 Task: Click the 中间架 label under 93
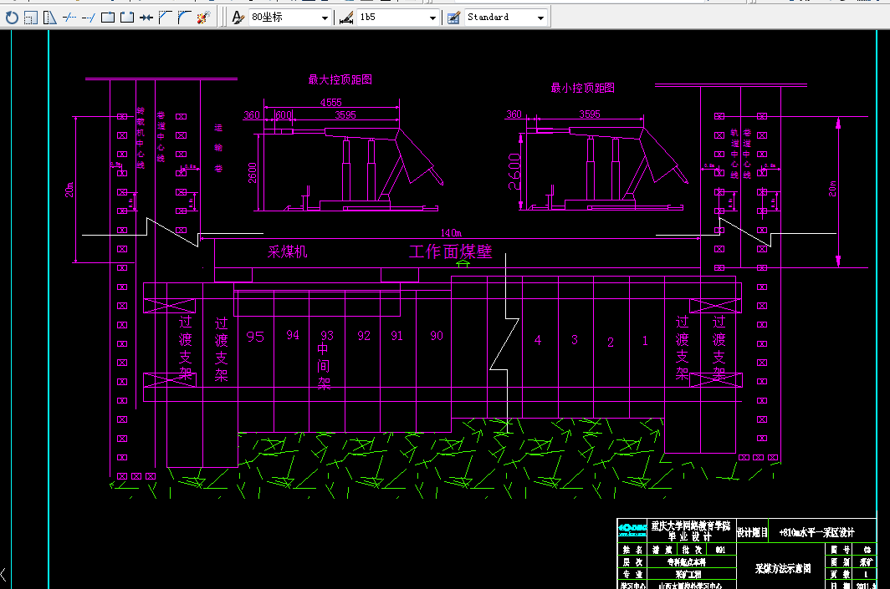click(x=324, y=366)
